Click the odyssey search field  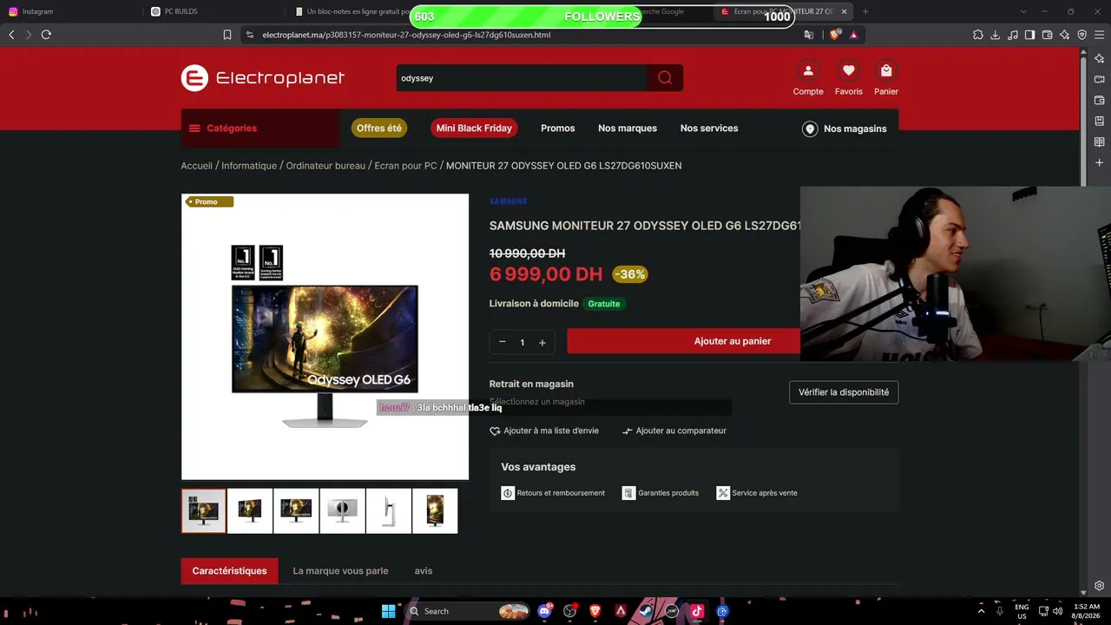[521, 78]
